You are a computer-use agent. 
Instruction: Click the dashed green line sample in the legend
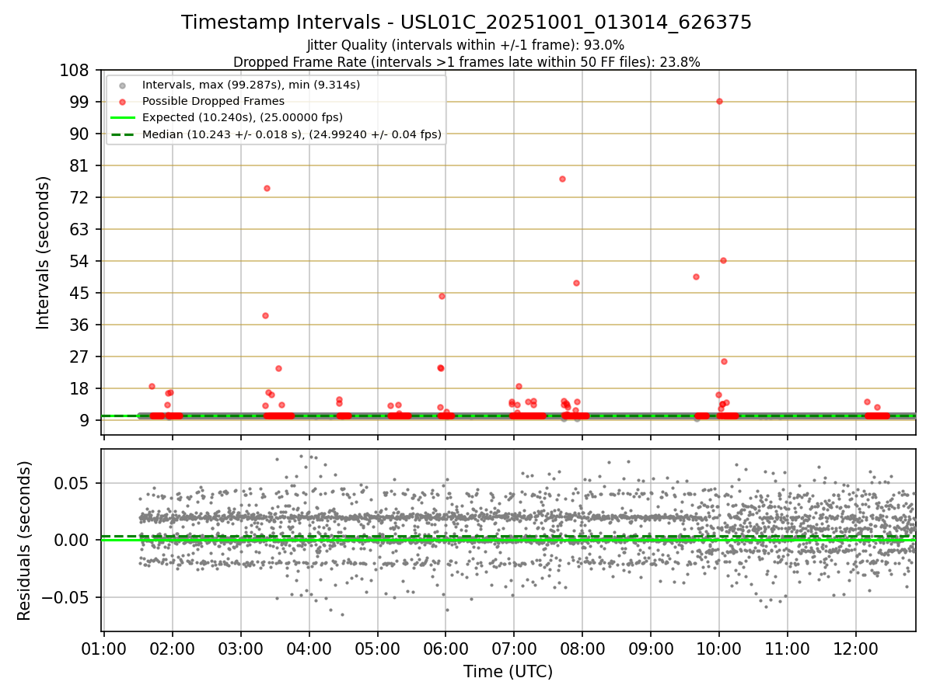point(124,134)
